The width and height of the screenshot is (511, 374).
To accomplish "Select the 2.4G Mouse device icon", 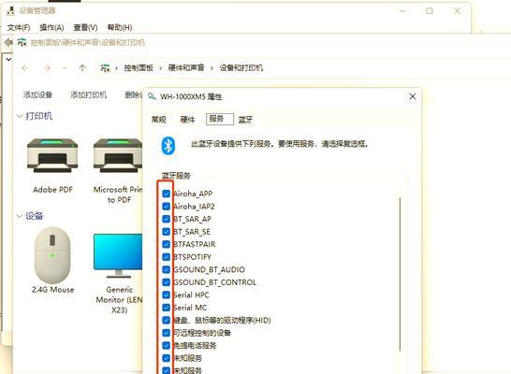I will click(52, 254).
